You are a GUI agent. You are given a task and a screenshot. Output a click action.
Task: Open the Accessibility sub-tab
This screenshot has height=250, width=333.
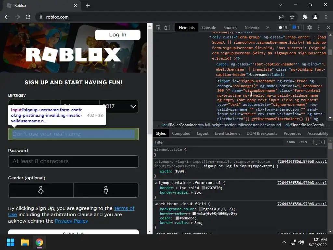(x=318, y=133)
